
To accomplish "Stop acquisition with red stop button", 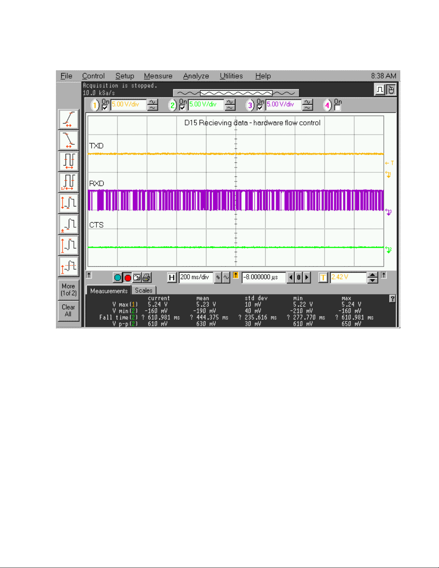I will (128, 278).
